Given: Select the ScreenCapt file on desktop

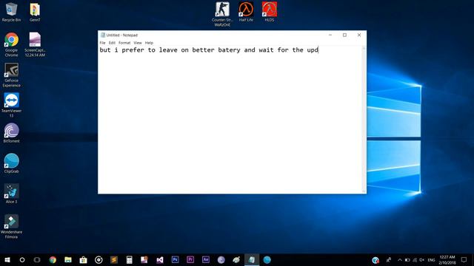Looking at the screenshot, I should 35,44.
